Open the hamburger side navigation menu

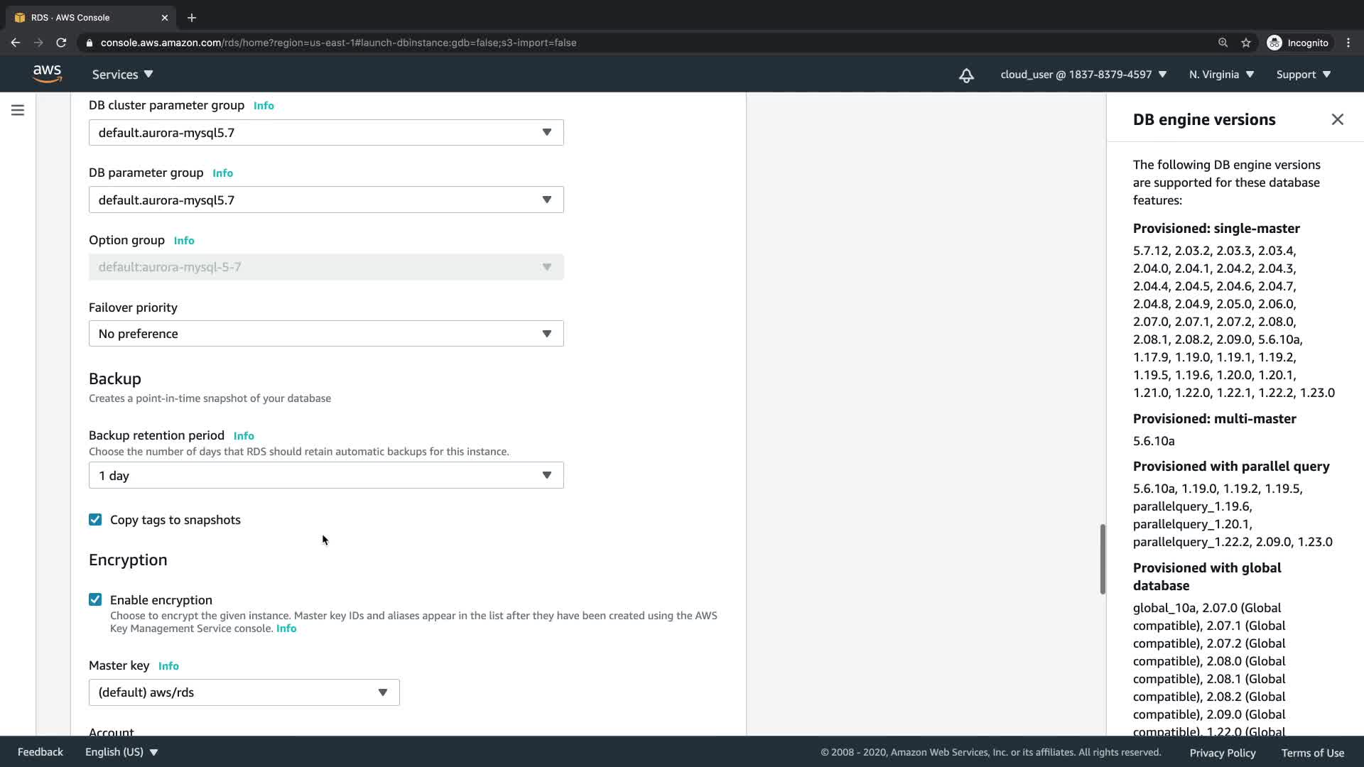18,110
